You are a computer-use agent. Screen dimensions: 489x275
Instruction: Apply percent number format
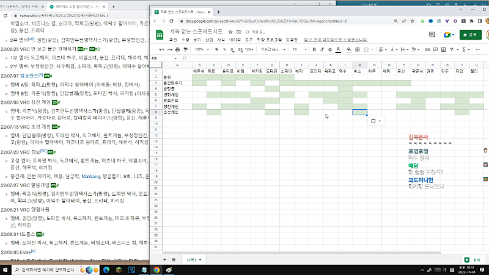tap(224, 49)
